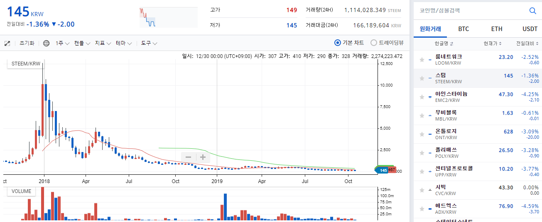Open 애드엑스 ADX/KRW row
This screenshot has width=542, height=222.
(478, 209)
